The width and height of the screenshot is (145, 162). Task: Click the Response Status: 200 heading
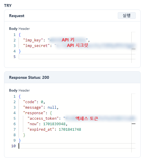(29, 77)
